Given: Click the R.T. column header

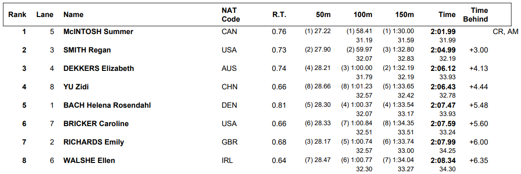Looking at the screenshot, I should coord(279,15).
